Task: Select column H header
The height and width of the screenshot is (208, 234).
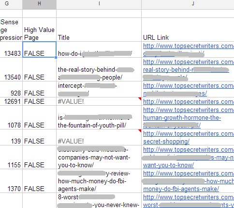Action: coord(39,4)
